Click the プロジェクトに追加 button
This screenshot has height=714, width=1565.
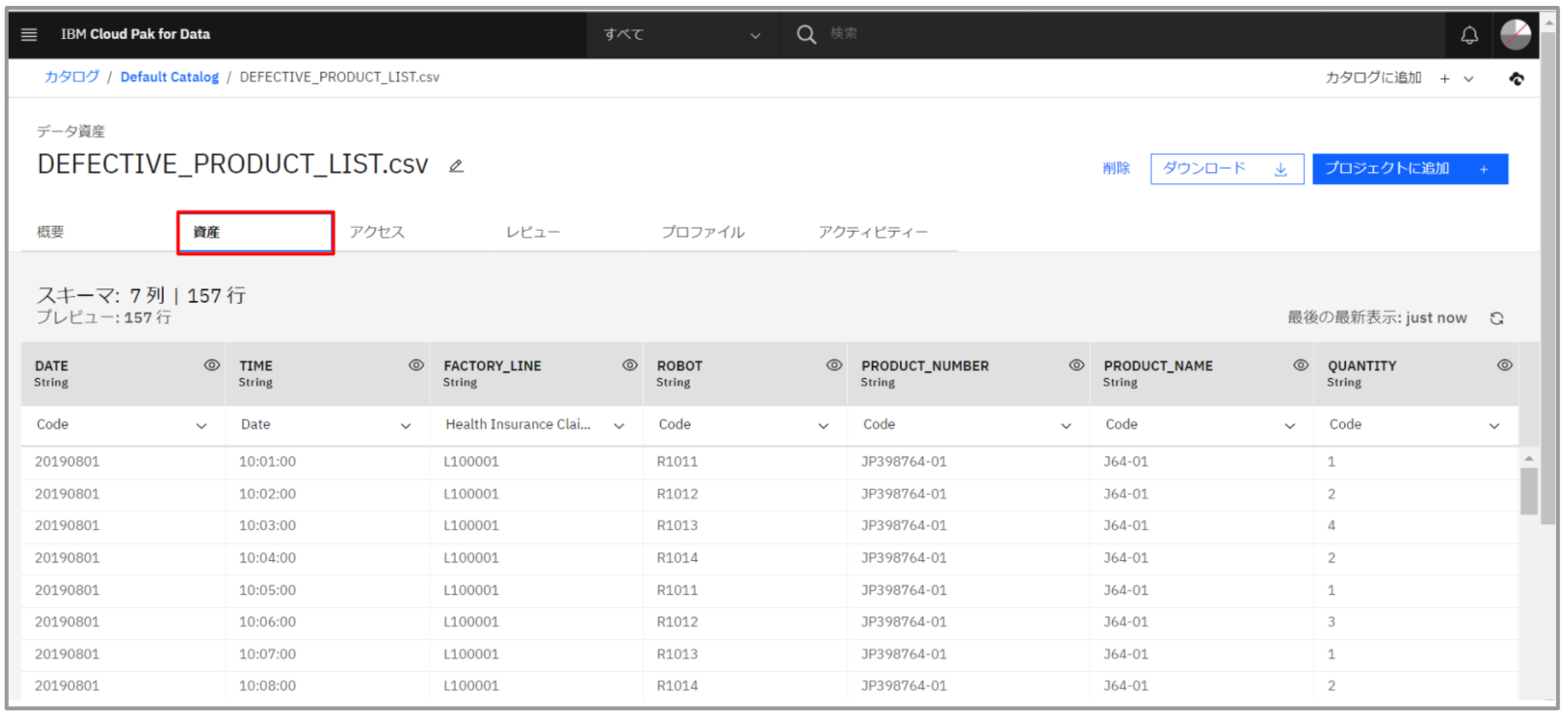(x=1410, y=169)
